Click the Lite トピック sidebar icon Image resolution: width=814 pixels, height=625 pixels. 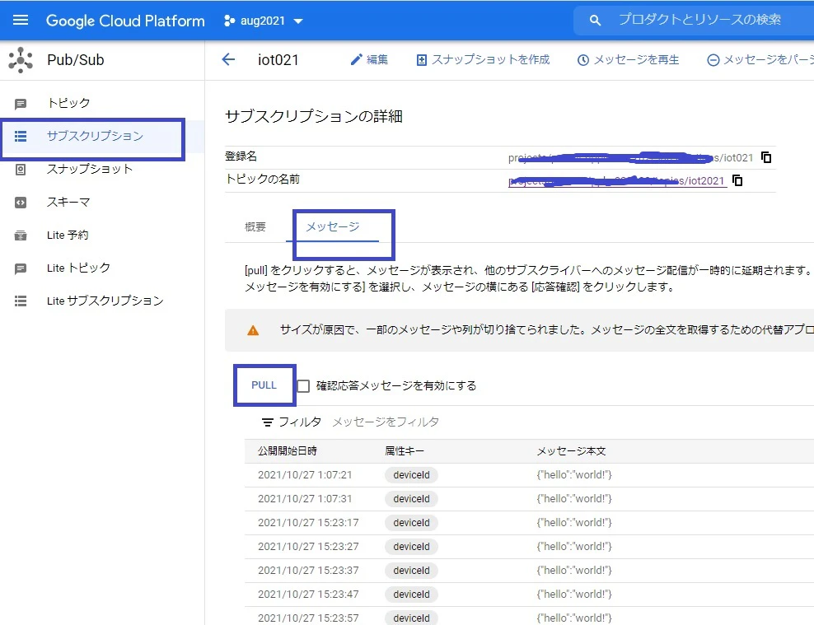[x=21, y=268]
